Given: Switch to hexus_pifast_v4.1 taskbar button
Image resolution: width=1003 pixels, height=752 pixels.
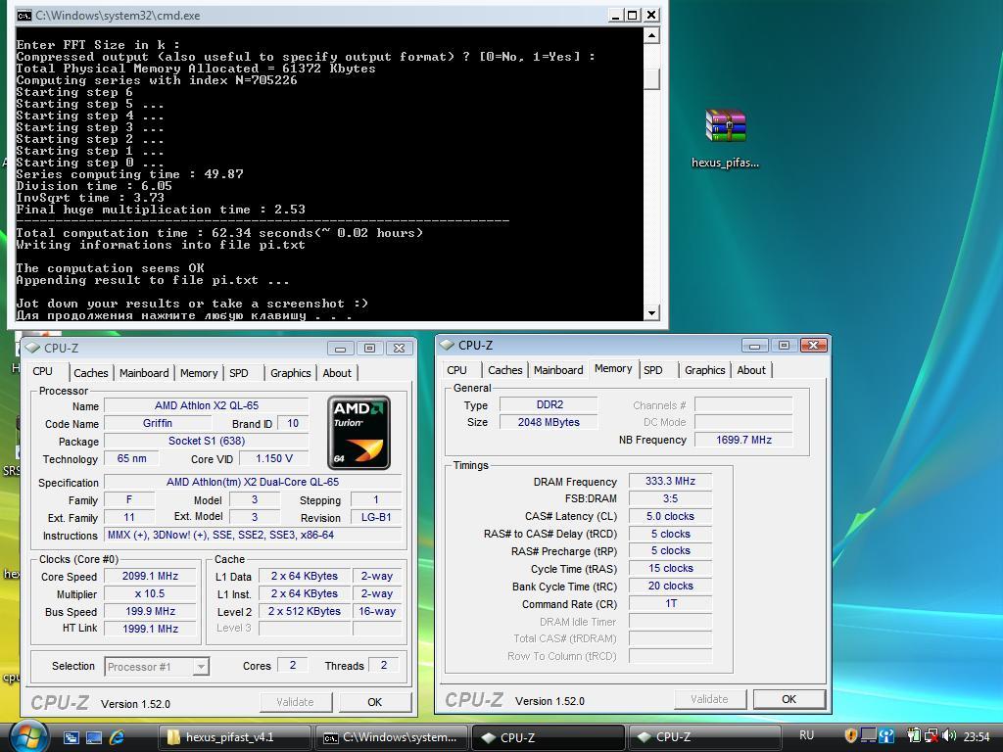Looking at the screenshot, I should click(x=235, y=737).
